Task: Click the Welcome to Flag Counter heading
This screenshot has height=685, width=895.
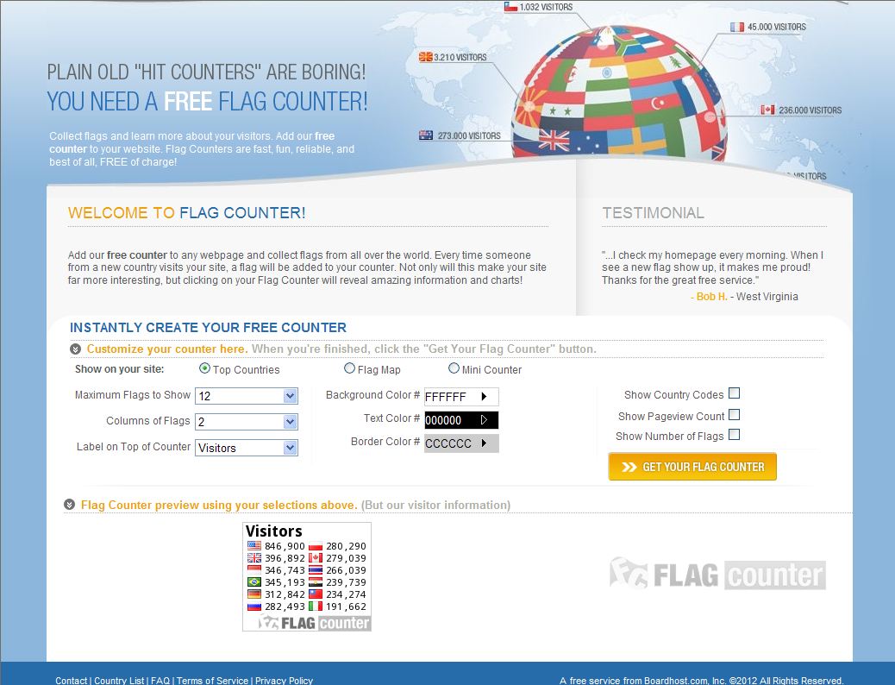Action: [x=186, y=213]
